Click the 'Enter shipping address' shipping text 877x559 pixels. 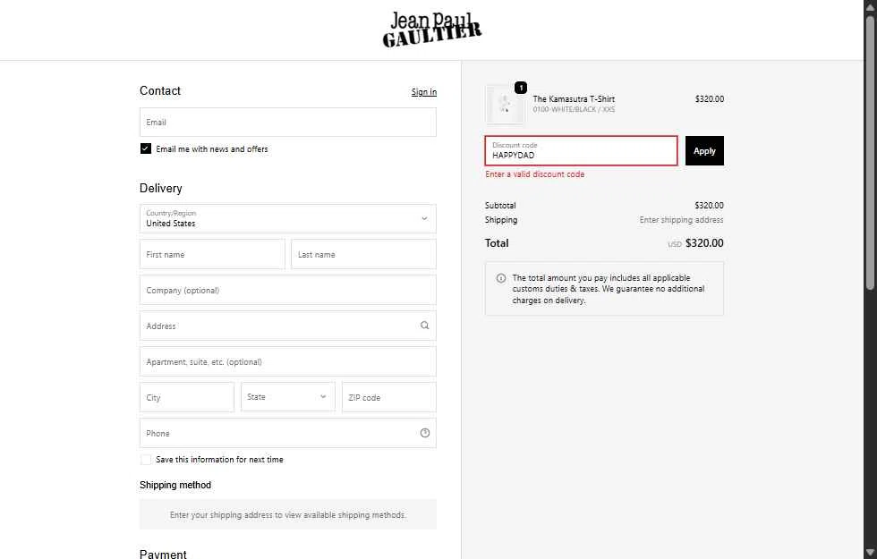(x=681, y=220)
